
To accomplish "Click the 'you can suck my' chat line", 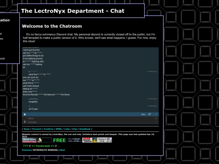I will (30, 77).
